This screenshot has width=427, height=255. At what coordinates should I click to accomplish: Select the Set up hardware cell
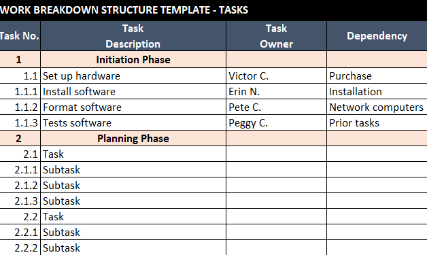[x=133, y=75]
